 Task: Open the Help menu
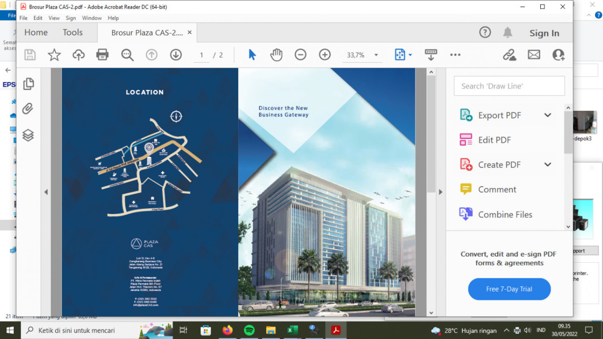pos(113,18)
